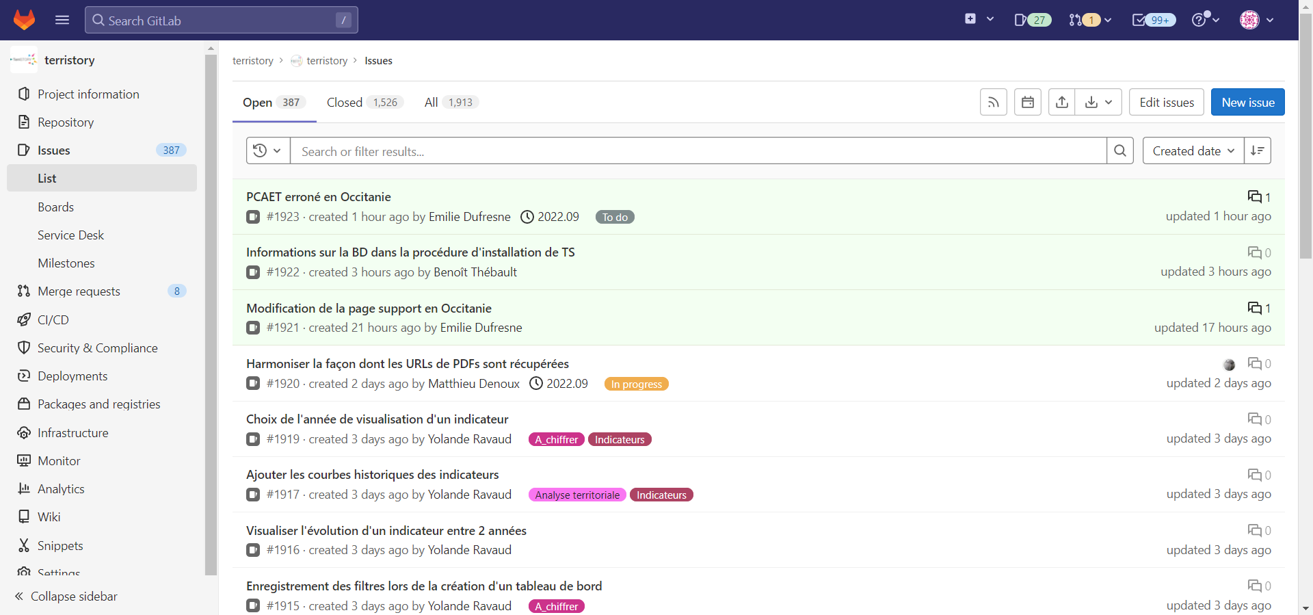Open Security & Compliance sidebar item
1313x615 pixels.
click(102, 348)
